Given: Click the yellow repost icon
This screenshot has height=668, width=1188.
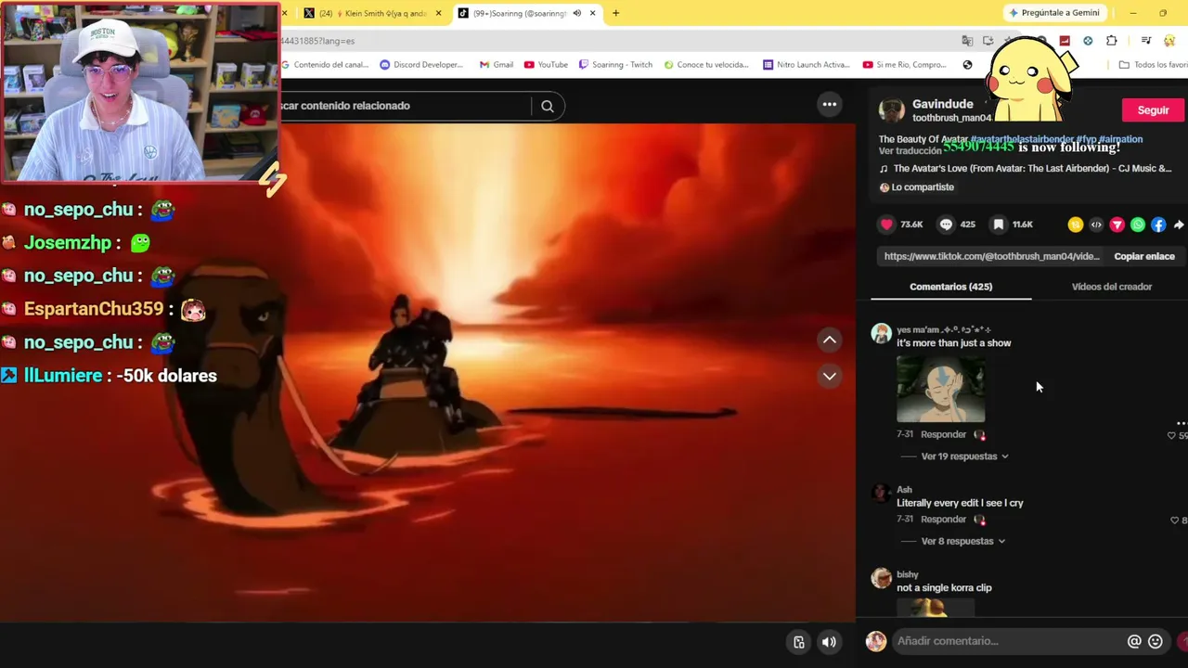Looking at the screenshot, I should [x=1076, y=225].
